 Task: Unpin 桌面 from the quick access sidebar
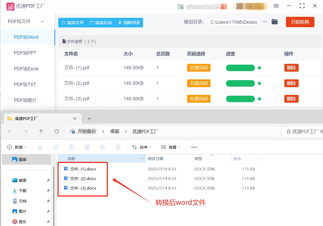click(x=48, y=180)
